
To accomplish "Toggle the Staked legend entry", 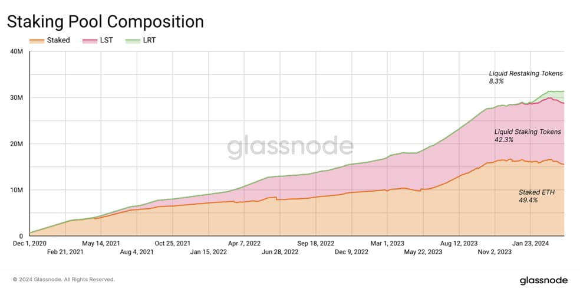I will coord(50,40).
